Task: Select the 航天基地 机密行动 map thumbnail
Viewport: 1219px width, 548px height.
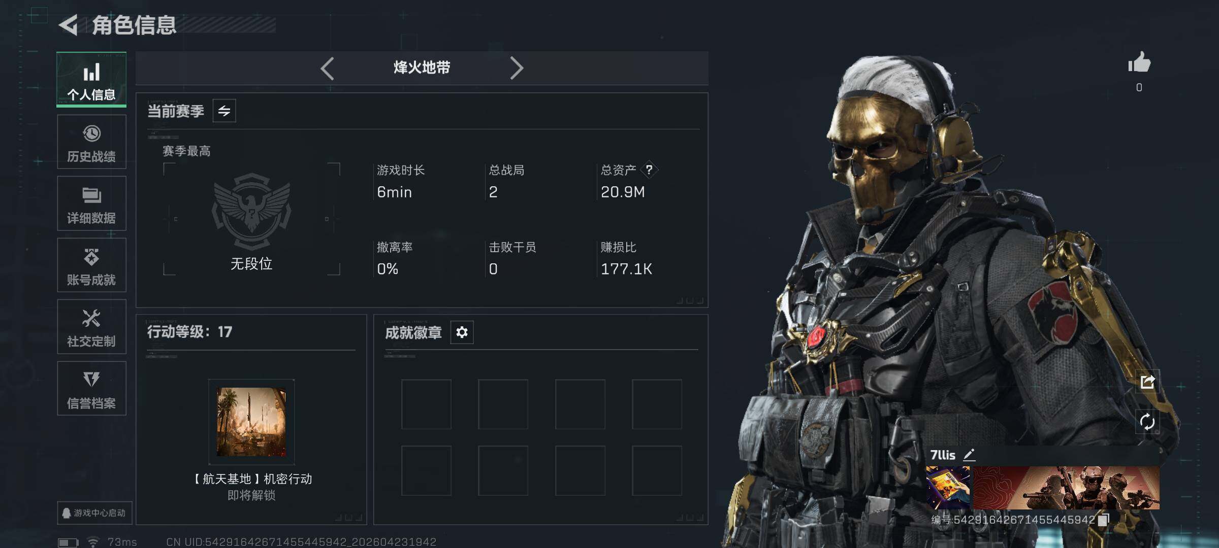Action: pos(251,422)
